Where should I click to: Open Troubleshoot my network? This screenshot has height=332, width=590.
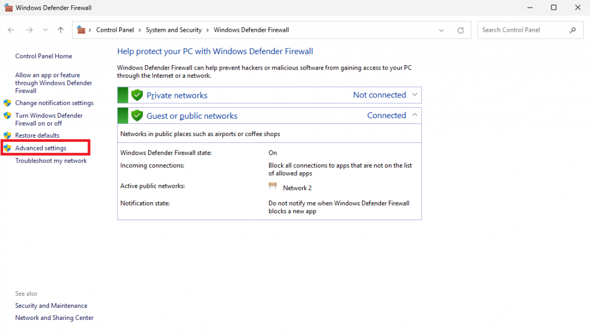pyautogui.click(x=51, y=161)
